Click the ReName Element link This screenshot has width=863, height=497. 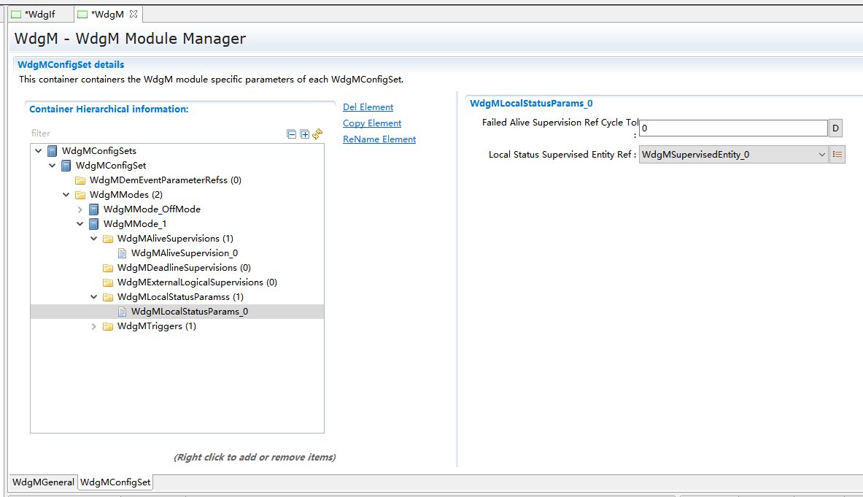pyautogui.click(x=379, y=139)
